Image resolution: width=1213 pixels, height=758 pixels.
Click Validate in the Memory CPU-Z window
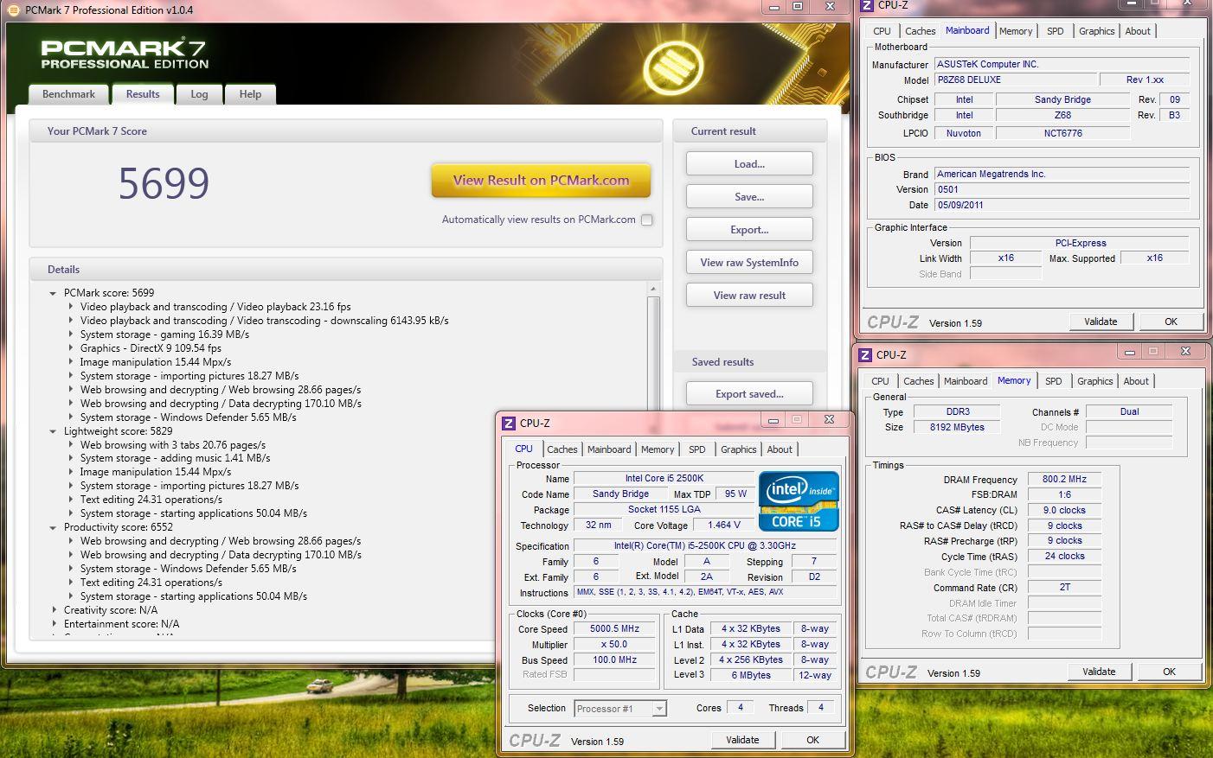click(x=1099, y=672)
